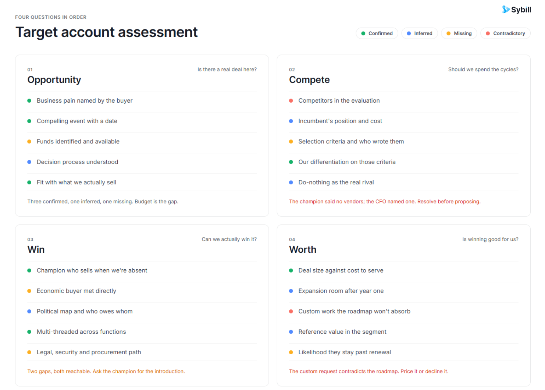Click 'Political map and who owes whom'

[x=85, y=311]
